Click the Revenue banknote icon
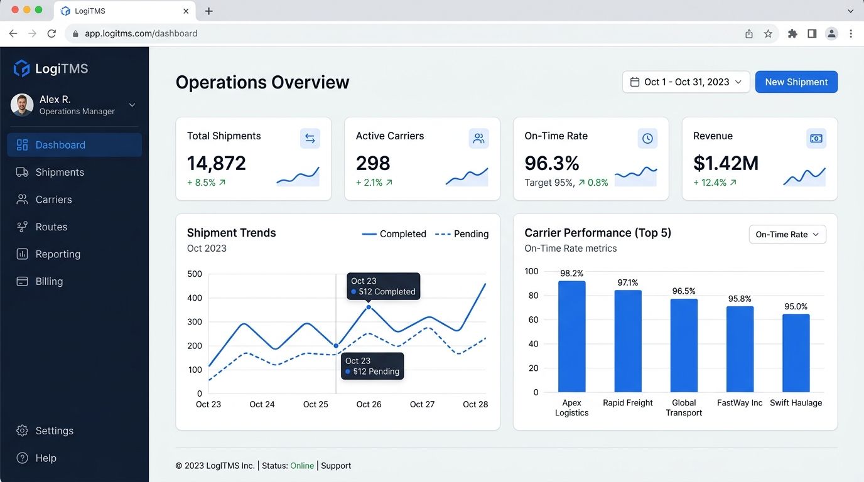Viewport: 864px width, 482px height. [x=816, y=139]
